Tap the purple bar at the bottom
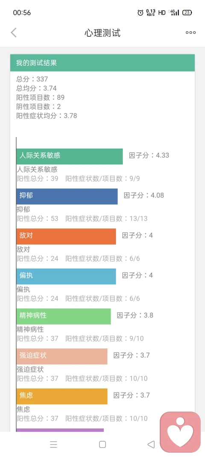The height and width of the screenshot is (457, 205). (x=60, y=430)
